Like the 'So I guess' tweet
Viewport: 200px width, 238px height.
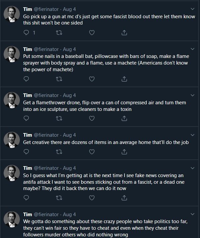pos(92,198)
